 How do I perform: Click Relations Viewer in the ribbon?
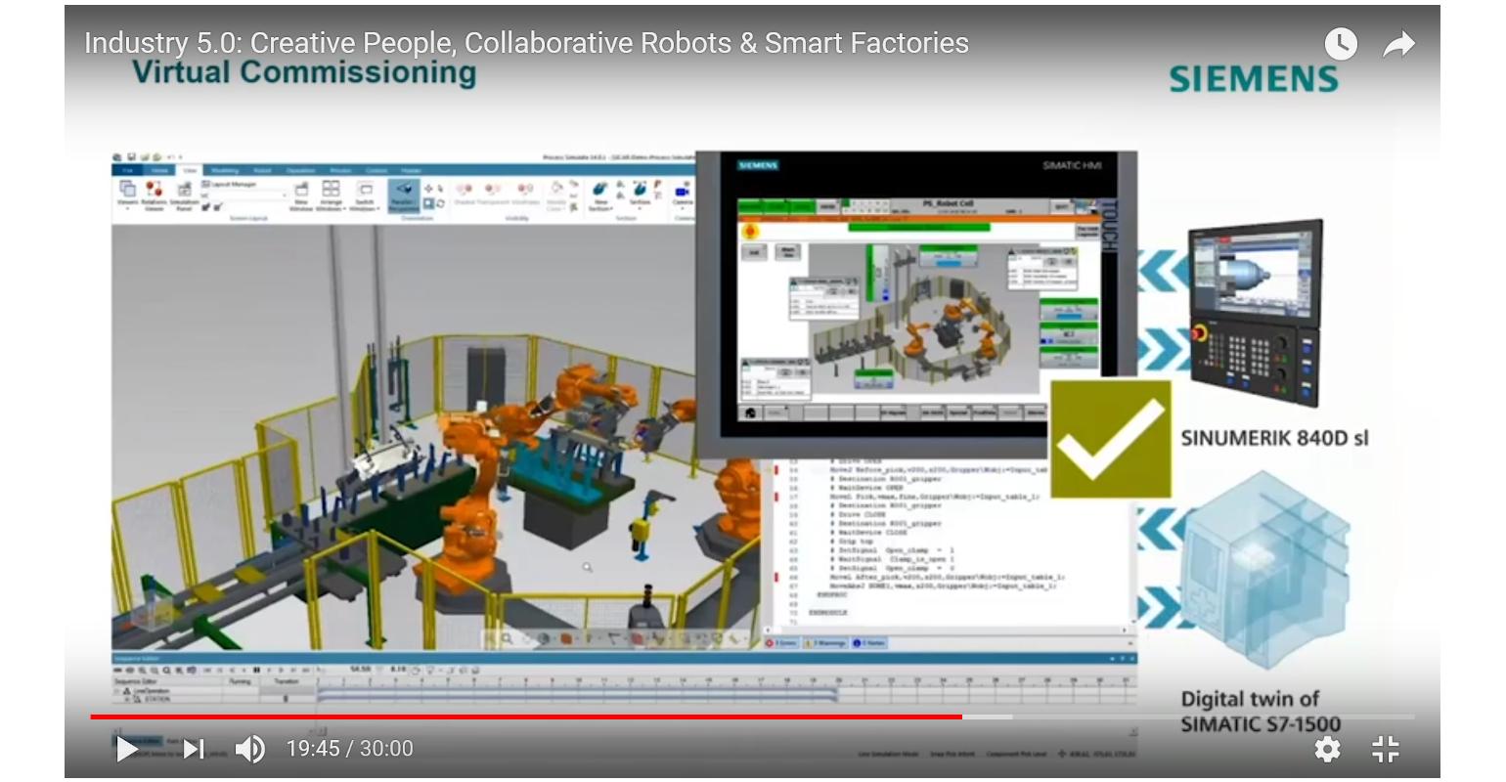tap(155, 195)
